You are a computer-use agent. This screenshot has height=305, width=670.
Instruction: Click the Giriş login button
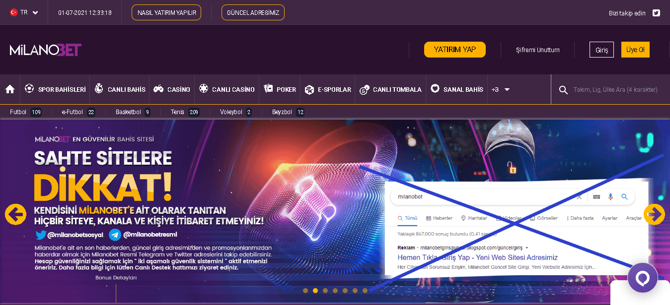click(x=602, y=50)
